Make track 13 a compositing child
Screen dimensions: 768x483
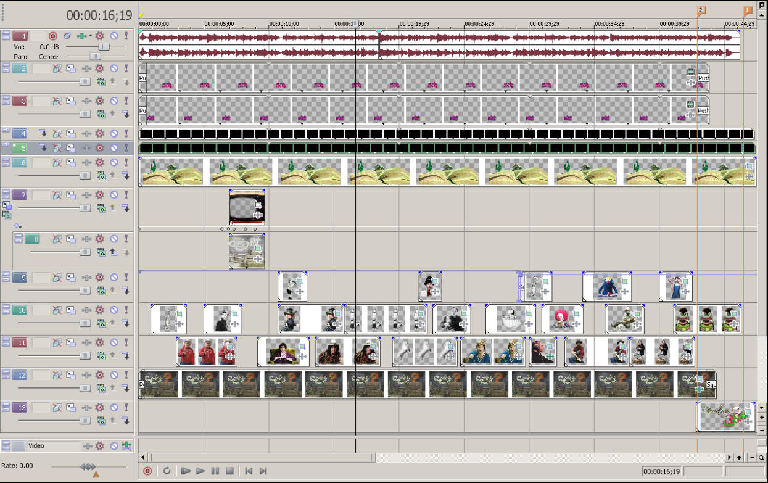point(126,419)
